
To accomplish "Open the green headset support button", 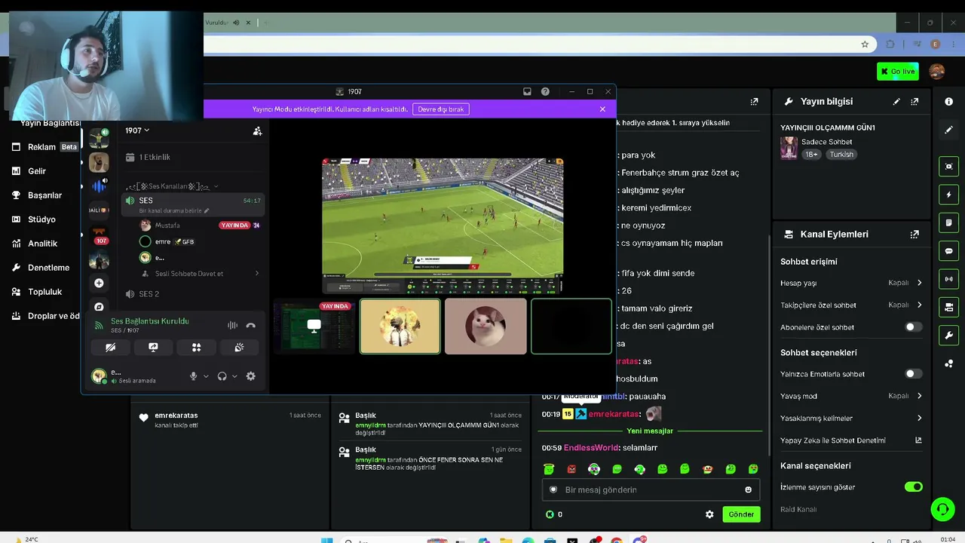I will [x=942, y=509].
